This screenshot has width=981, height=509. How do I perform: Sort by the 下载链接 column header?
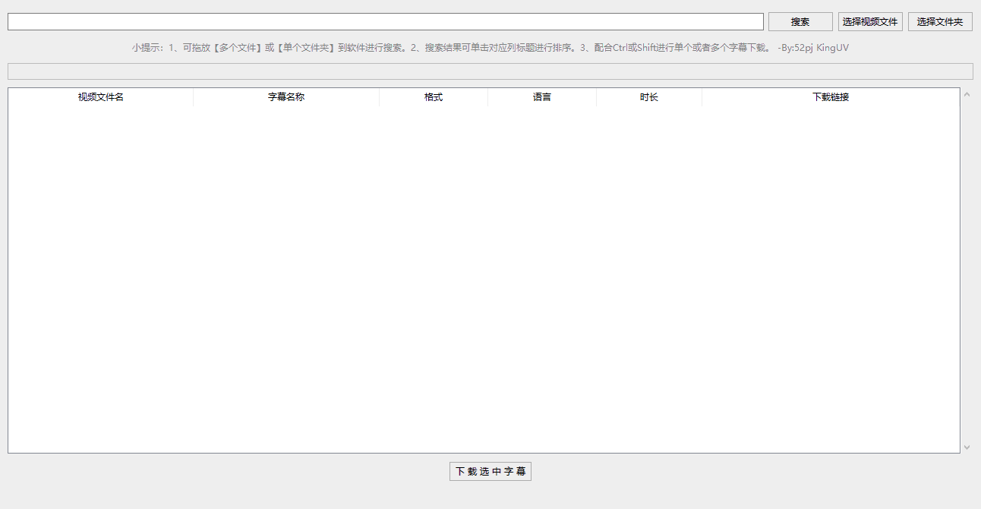click(x=831, y=97)
